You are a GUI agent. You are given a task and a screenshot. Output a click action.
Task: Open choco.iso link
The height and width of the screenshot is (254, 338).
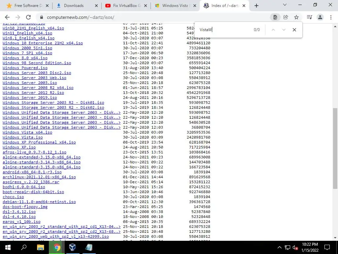pos(13,197)
